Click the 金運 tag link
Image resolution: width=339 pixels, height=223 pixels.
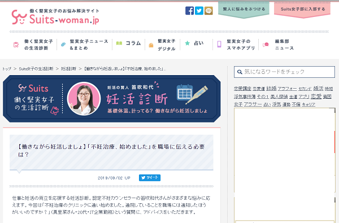tap(293, 97)
